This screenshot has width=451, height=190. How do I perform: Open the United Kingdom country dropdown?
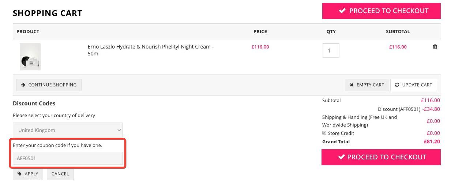pos(68,130)
